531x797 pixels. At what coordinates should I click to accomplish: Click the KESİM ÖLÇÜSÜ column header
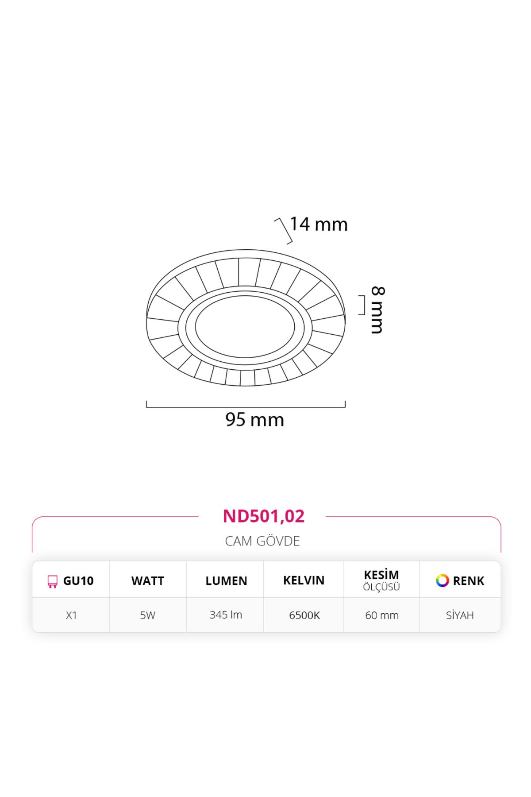tap(381, 580)
